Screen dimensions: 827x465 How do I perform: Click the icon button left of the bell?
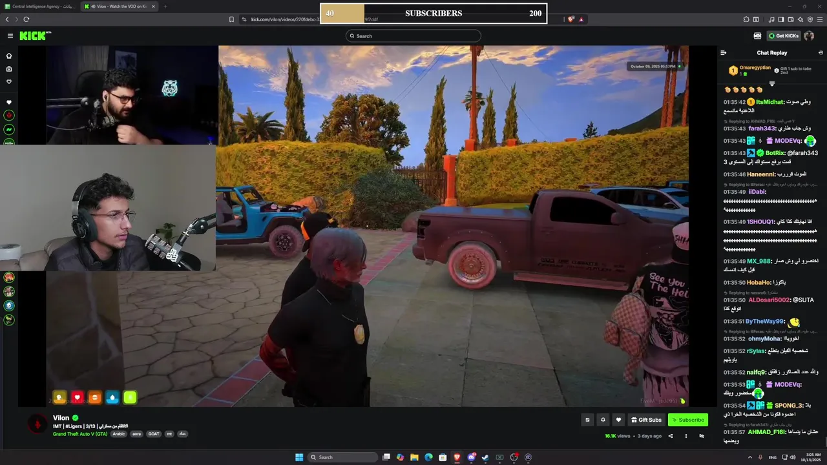pyautogui.click(x=587, y=420)
